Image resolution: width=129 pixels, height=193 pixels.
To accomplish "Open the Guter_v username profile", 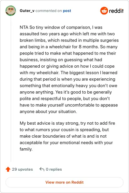I will [x=27, y=11].
